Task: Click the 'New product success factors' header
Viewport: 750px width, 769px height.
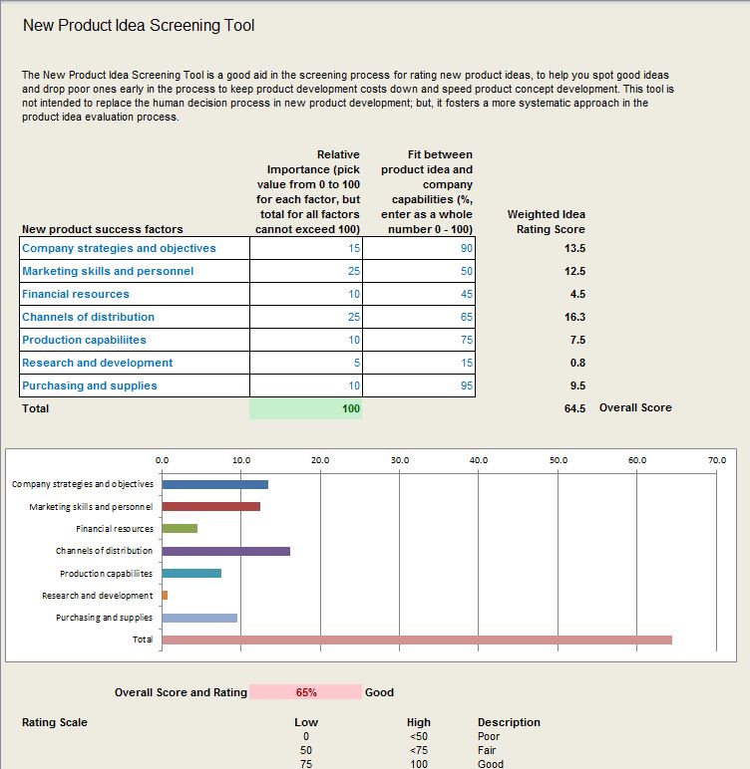Action: tap(102, 229)
